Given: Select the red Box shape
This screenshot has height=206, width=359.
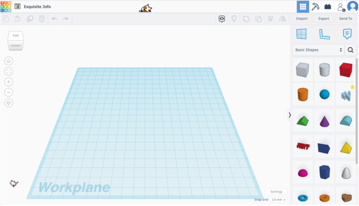Looking at the screenshot, I should pyautogui.click(x=346, y=70).
